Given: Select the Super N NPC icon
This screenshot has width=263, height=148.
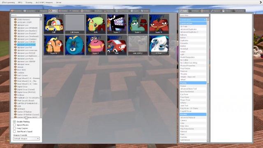Looking at the screenshot, I should 54,45.
